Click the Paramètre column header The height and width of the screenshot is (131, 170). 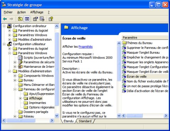click(x=145, y=38)
